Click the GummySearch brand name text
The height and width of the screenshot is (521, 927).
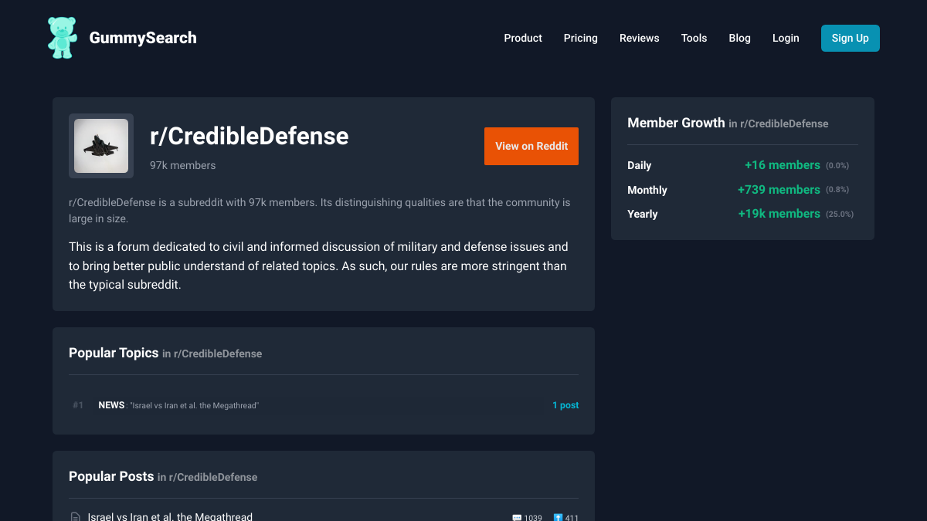[143, 38]
